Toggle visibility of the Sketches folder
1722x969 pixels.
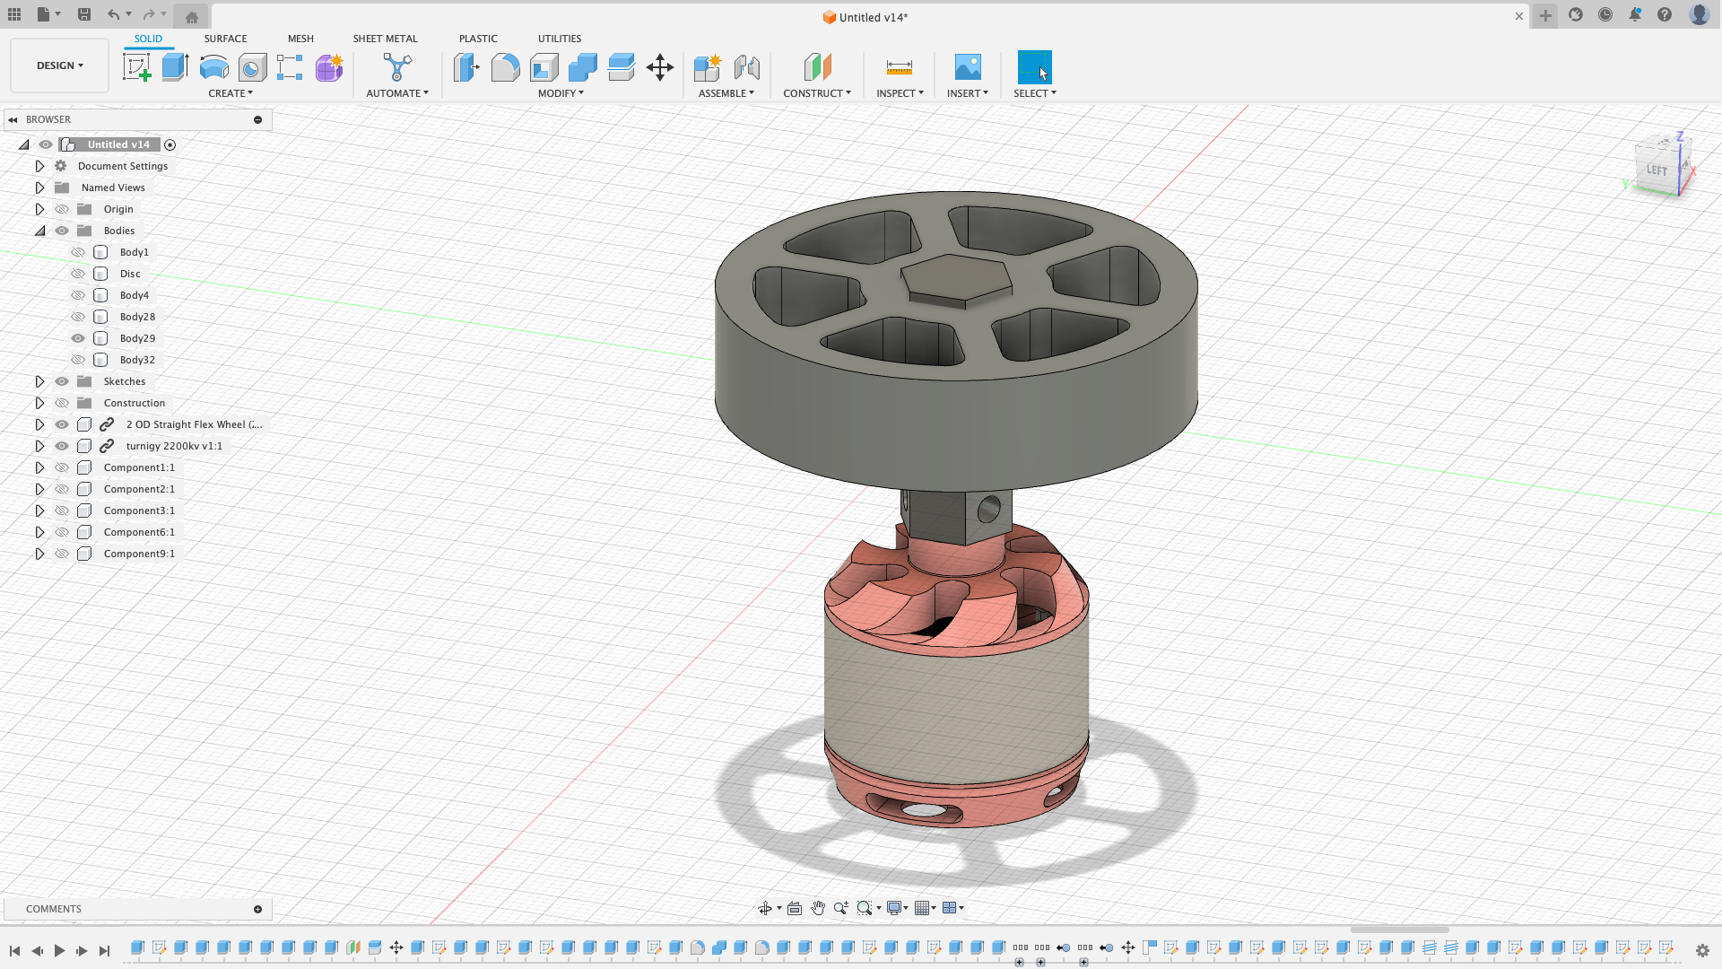(62, 381)
